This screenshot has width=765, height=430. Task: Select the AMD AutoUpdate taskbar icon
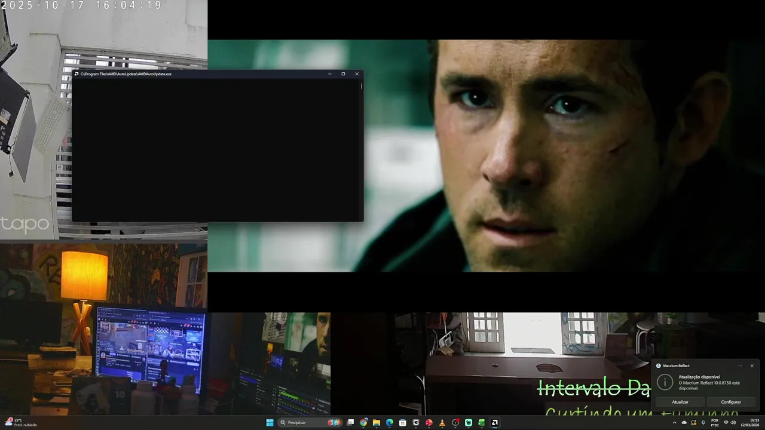click(495, 423)
